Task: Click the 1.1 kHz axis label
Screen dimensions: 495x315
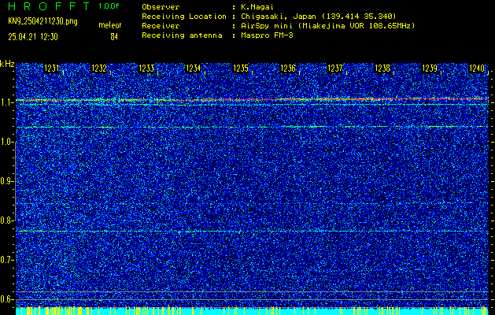Action: [6, 102]
